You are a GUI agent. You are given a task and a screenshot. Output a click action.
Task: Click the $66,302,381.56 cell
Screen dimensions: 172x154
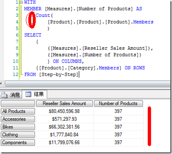[64, 127]
